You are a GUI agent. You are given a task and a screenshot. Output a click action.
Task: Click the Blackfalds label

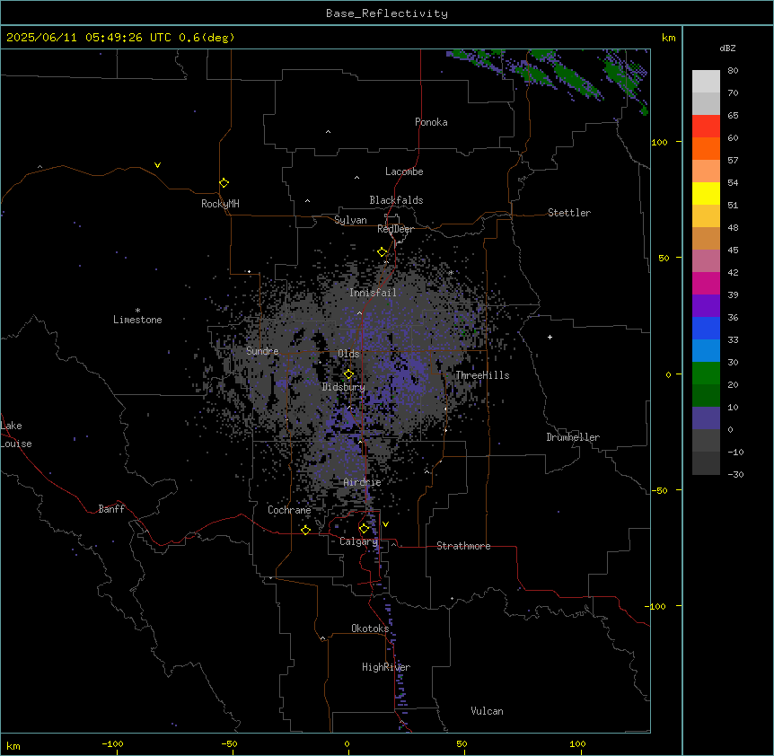396,200
